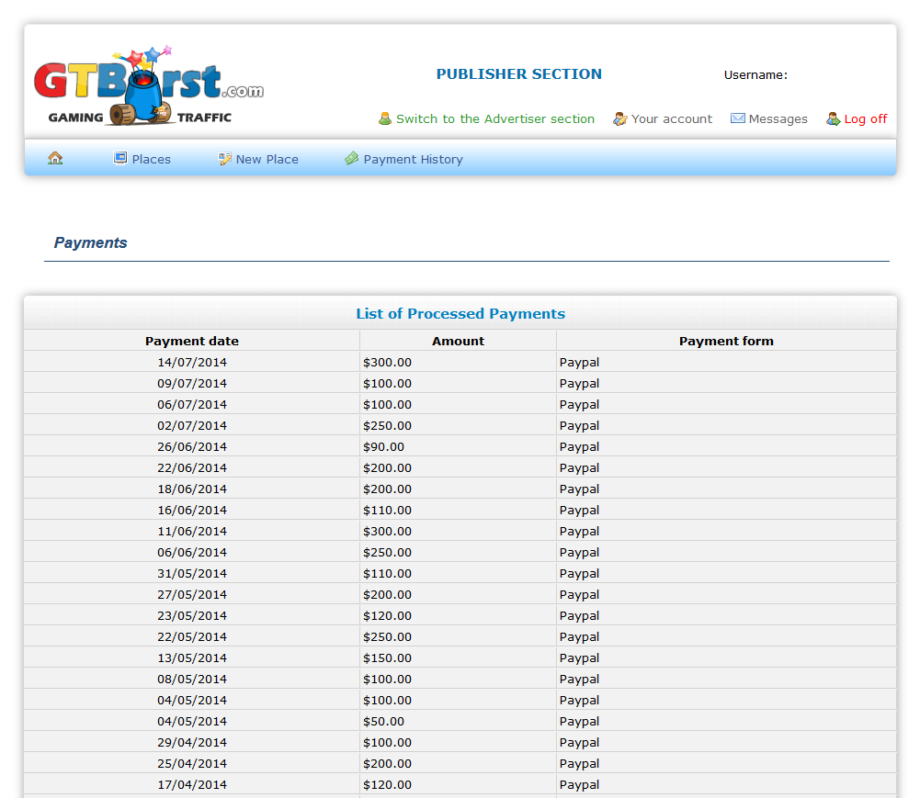Click the Advertiser section user icon
This screenshot has width=920, height=798.
pyautogui.click(x=385, y=119)
